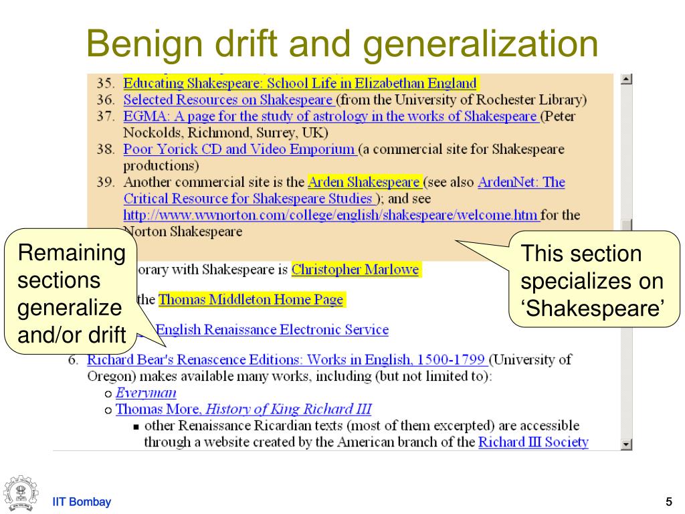Viewport: 685px width, 514px height.
Task: Open 'Thomas Middleton Home Page' link
Action: click(x=251, y=299)
